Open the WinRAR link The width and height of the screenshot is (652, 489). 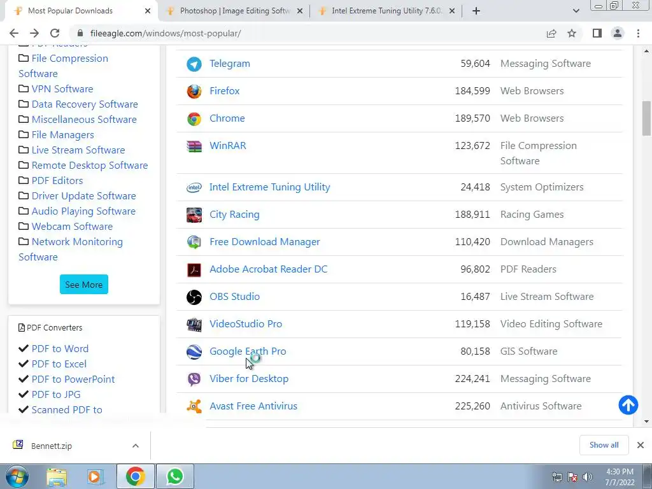pos(228,146)
